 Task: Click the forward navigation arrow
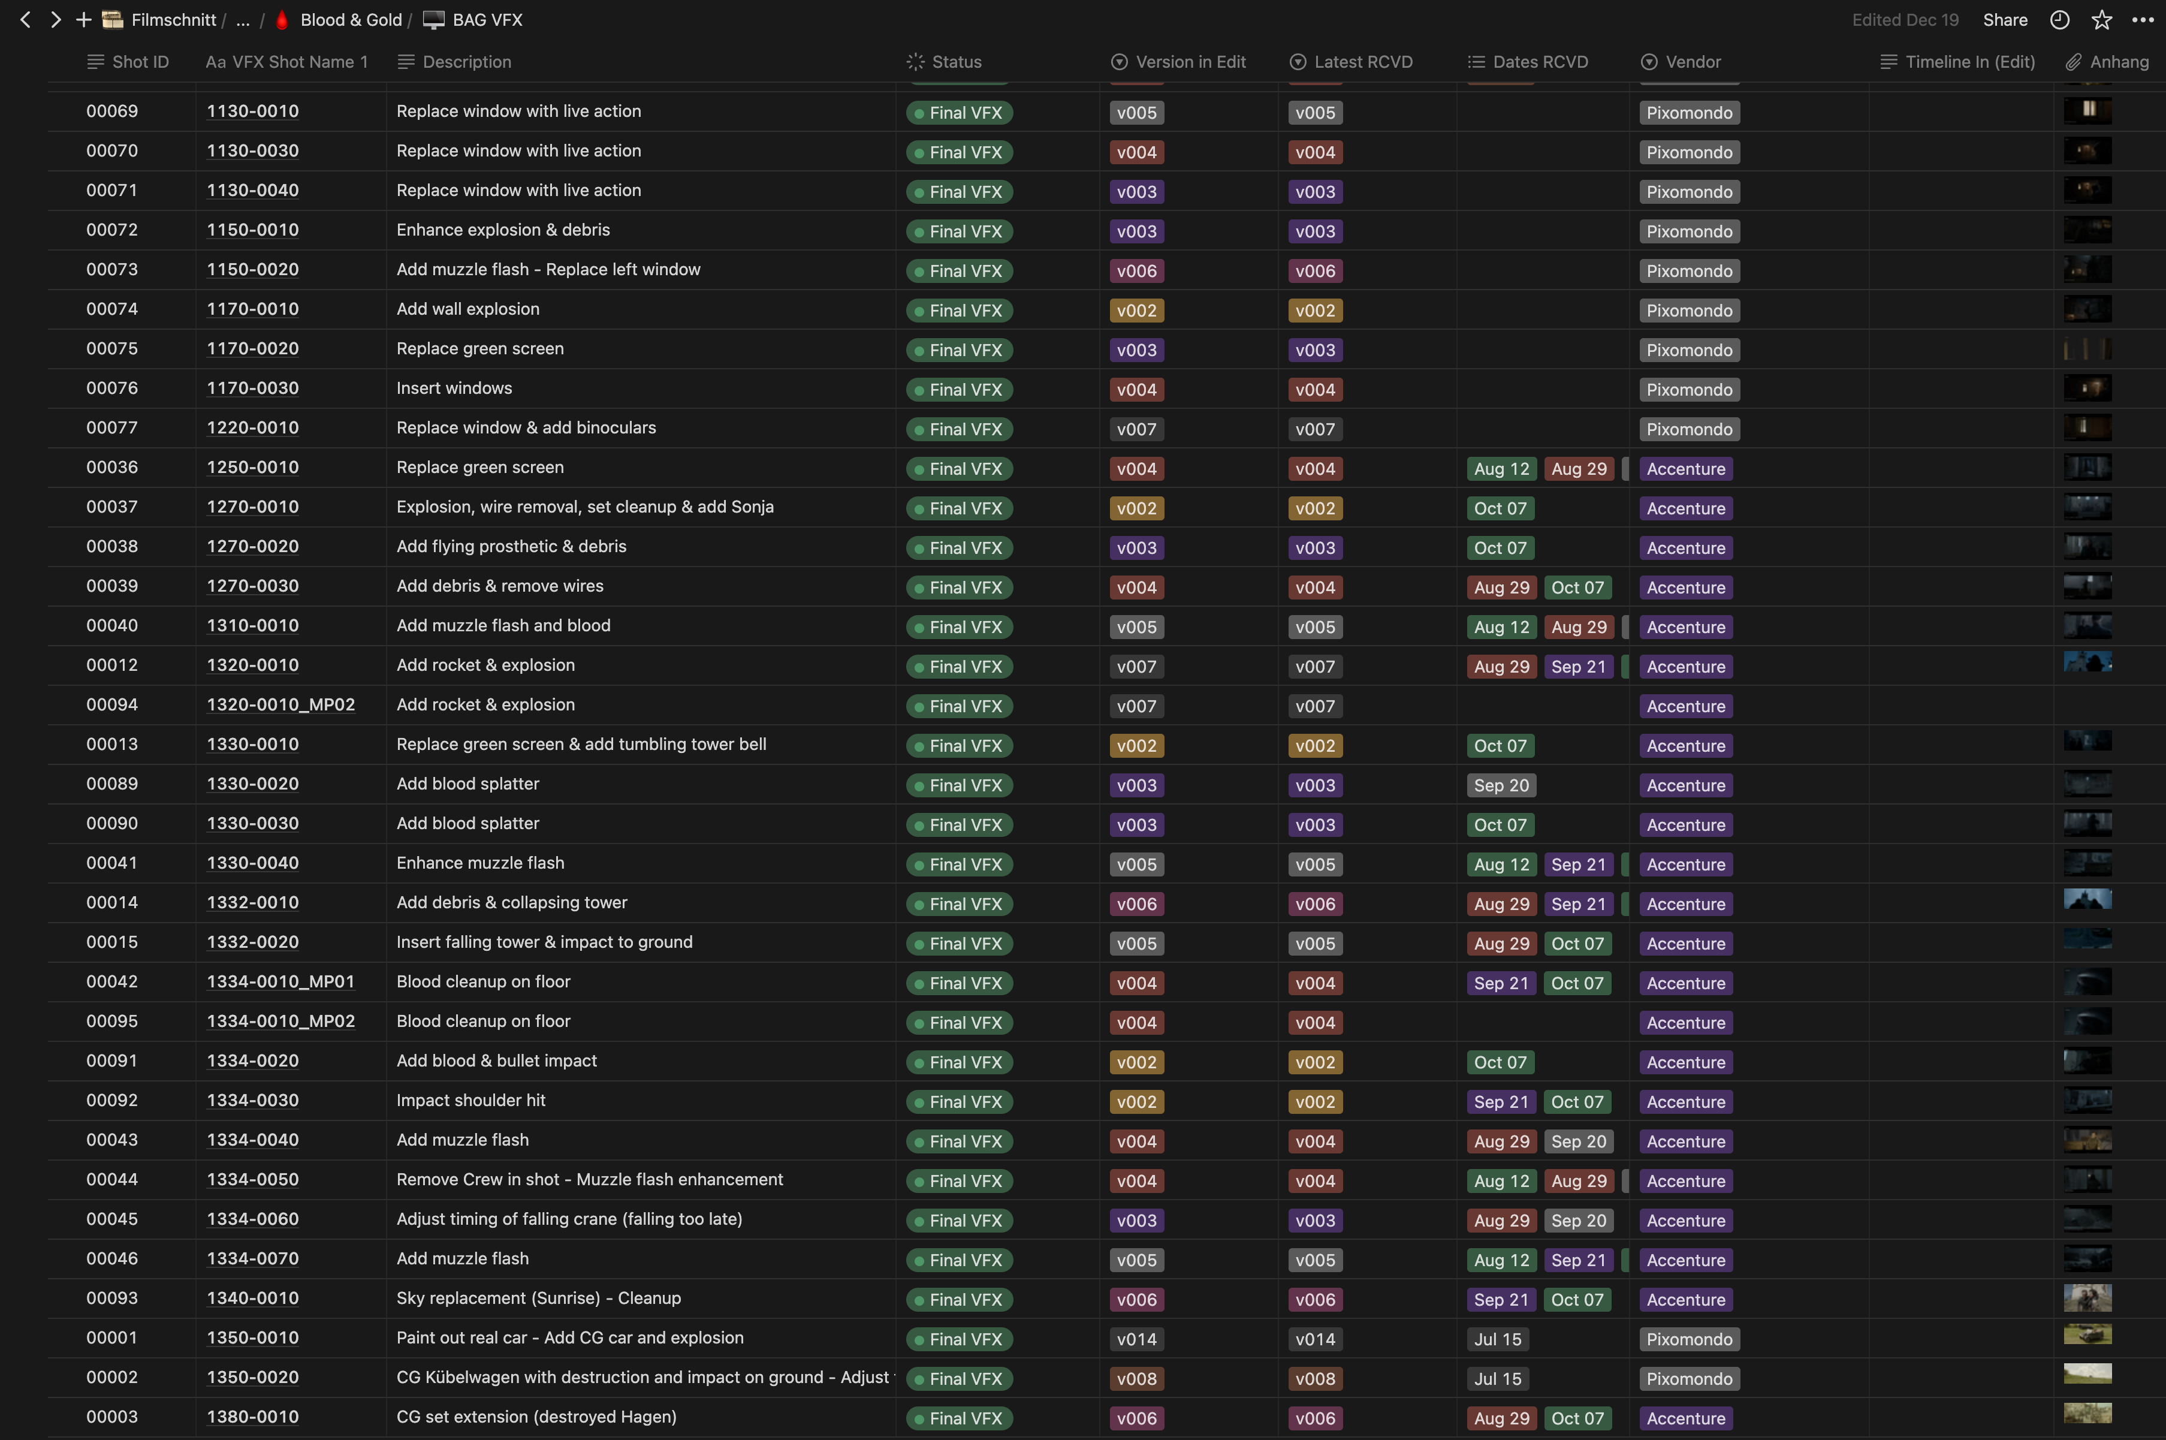pyautogui.click(x=55, y=19)
